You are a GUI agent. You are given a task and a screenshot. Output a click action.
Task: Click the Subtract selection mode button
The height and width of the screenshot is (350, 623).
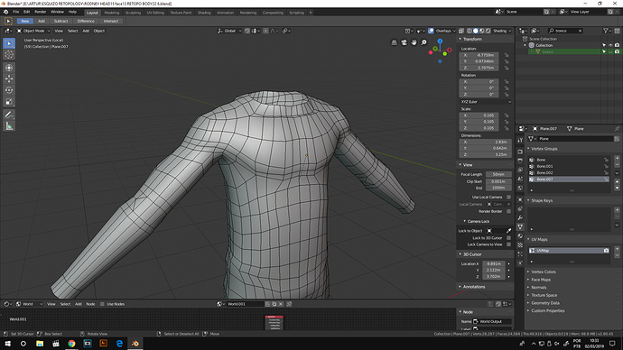point(60,21)
